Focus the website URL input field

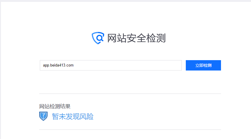(111, 65)
